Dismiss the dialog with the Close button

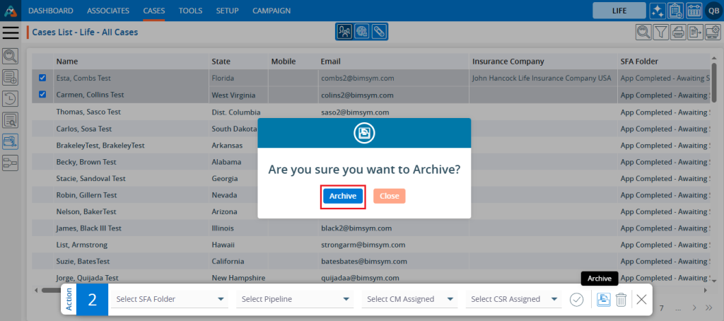pyautogui.click(x=389, y=196)
